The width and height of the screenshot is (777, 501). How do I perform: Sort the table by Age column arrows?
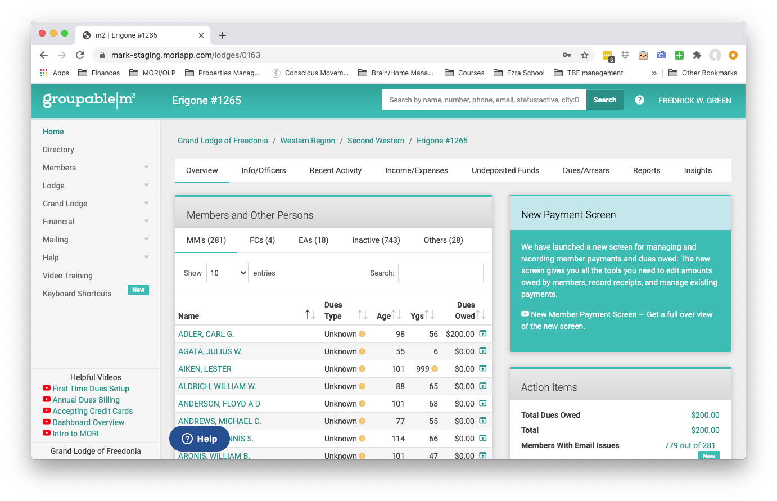click(396, 314)
